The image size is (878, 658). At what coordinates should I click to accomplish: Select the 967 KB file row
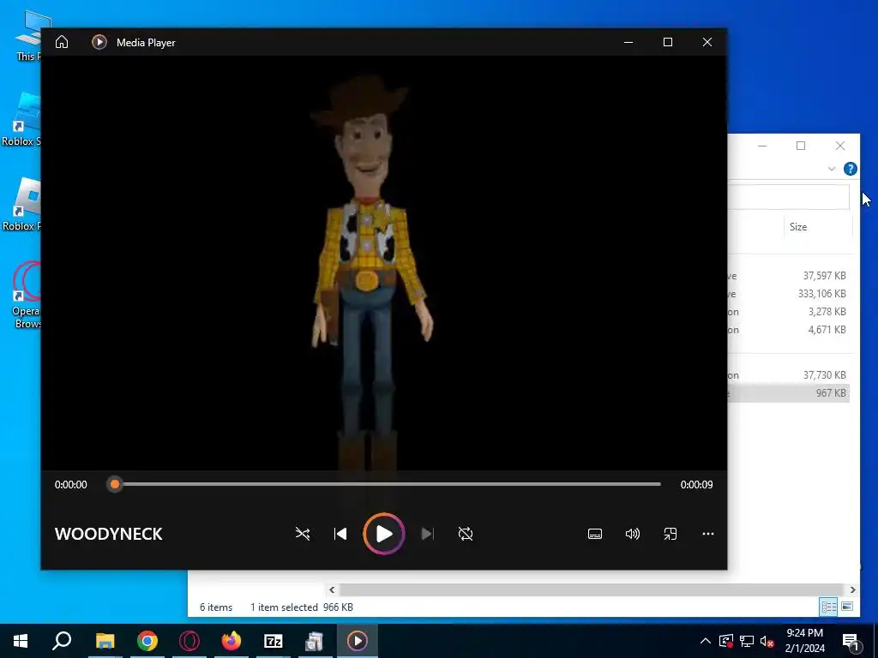(x=789, y=392)
